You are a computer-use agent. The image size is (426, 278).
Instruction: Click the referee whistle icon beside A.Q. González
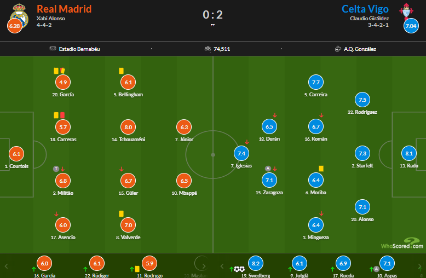338,49
